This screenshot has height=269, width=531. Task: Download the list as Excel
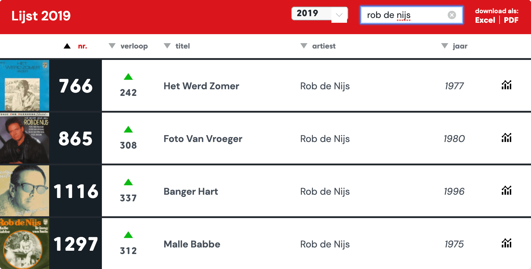click(x=485, y=20)
